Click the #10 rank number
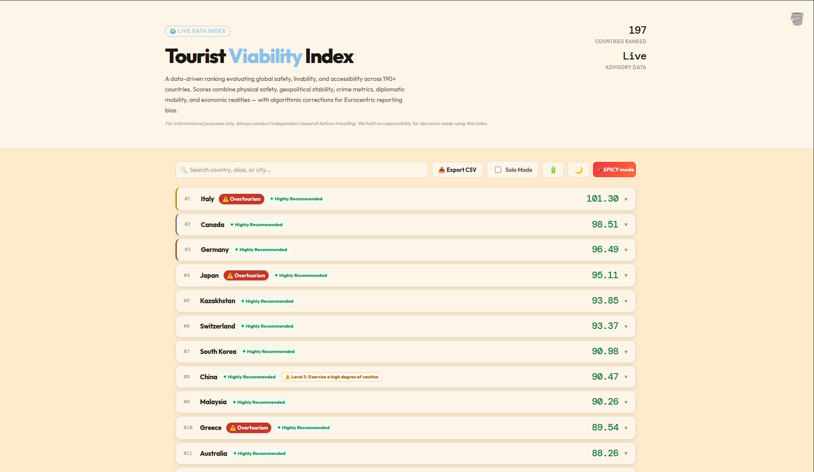 [x=188, y=428]
